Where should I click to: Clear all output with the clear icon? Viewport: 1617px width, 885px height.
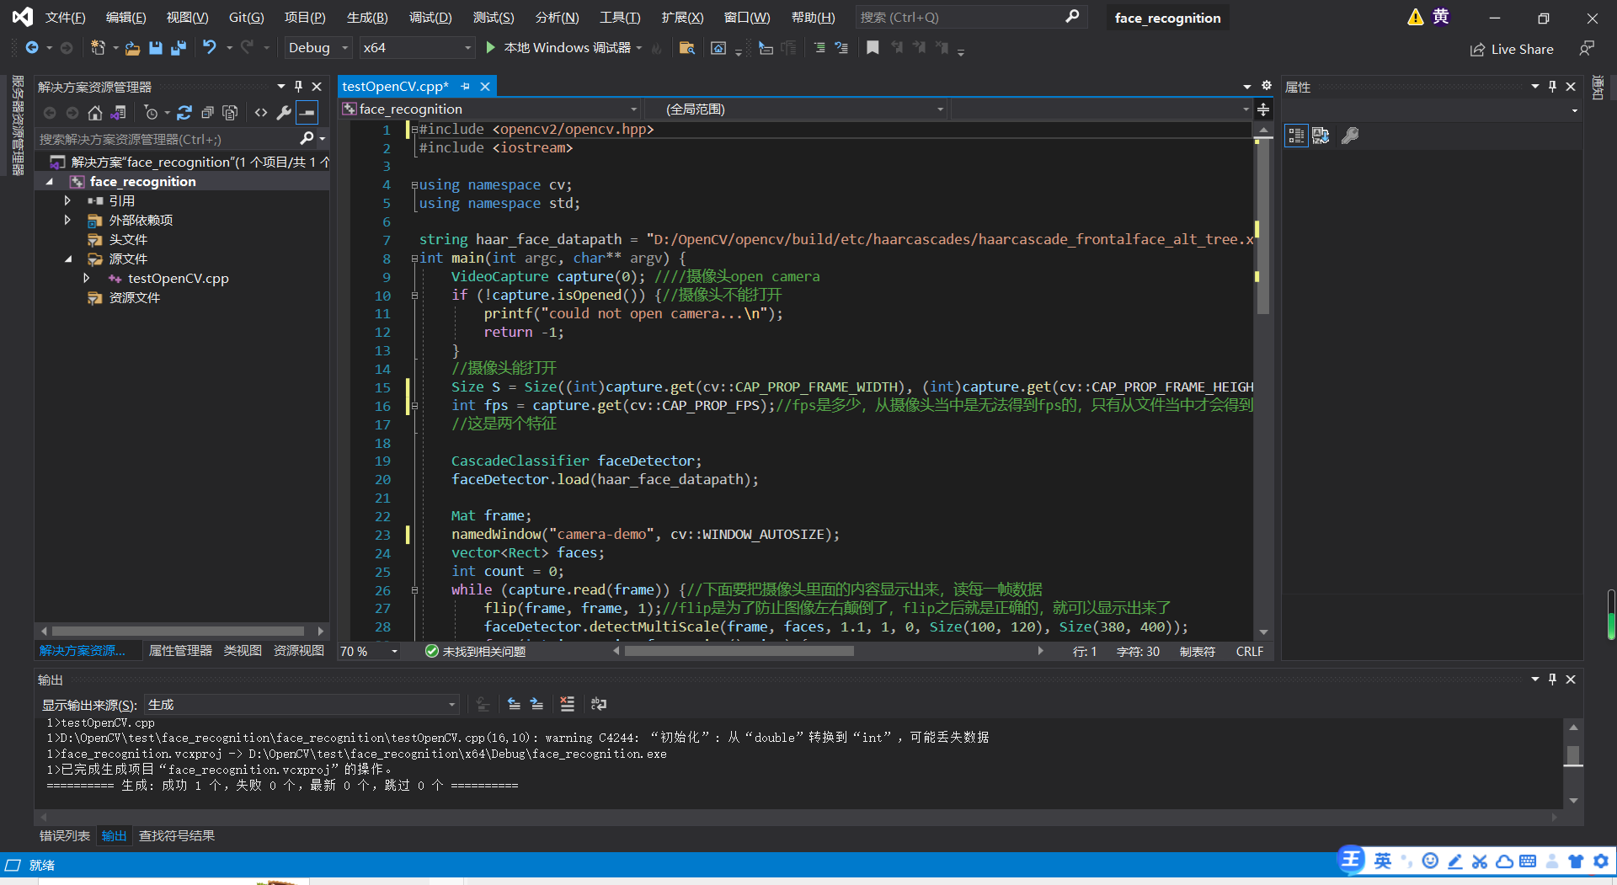point(568,704)
